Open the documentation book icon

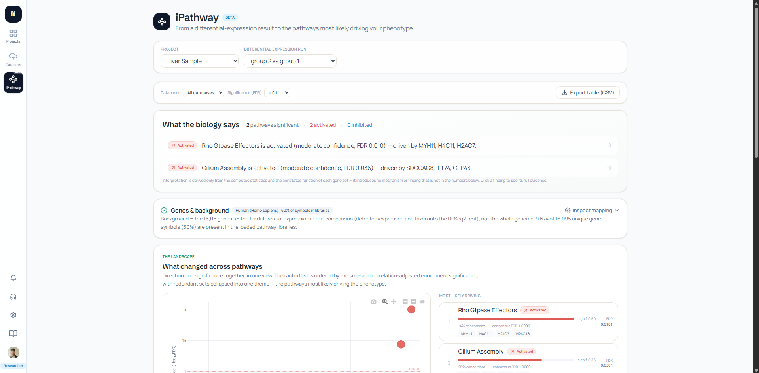[x=13, y=334]
